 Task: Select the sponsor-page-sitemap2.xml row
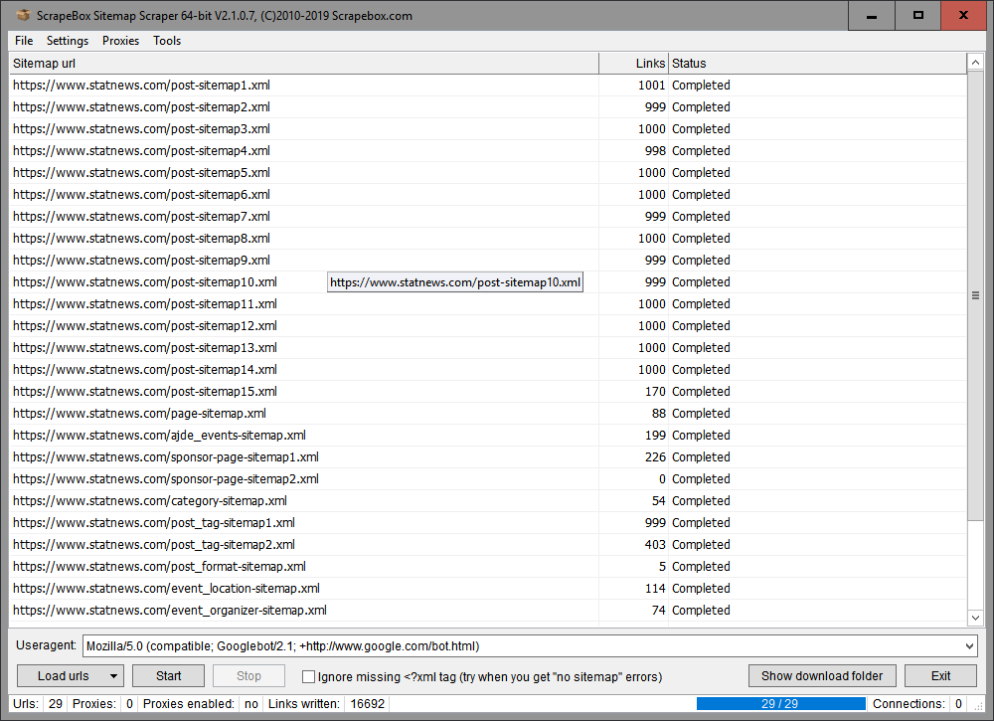pyautogui.click(x=488, y=479)
